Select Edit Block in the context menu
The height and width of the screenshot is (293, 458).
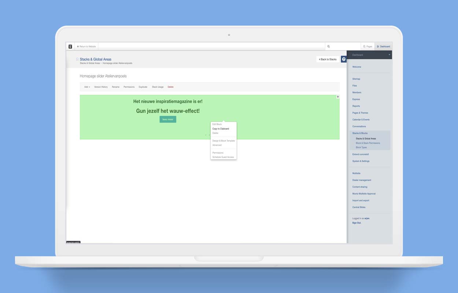point(217,125)
